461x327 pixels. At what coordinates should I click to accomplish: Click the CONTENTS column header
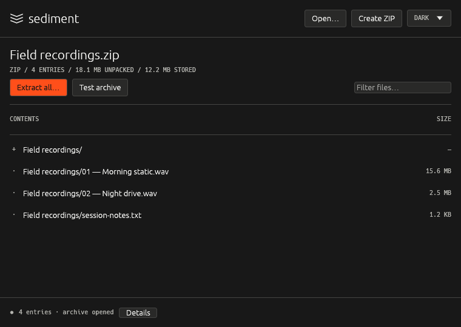pos(24,119)
